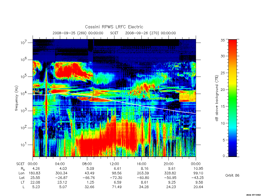This screenshot has height=196, width=261.
Task: Click the 10^5 frequency tick label
Action: pos(24,77)
